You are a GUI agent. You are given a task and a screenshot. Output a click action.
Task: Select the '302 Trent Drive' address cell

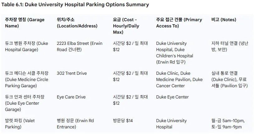point(72,73)
